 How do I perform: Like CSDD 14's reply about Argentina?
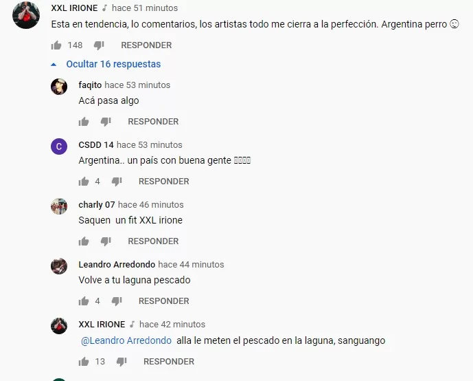84,182
